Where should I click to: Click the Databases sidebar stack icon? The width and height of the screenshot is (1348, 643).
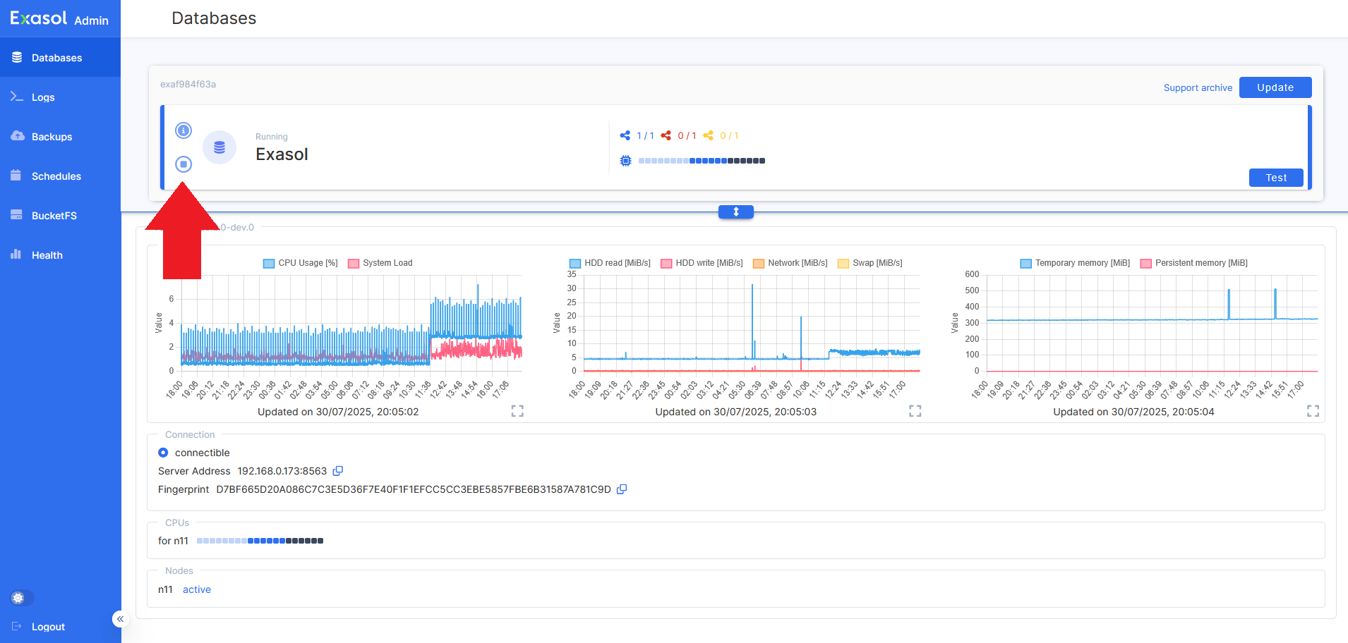click(17, 57)
